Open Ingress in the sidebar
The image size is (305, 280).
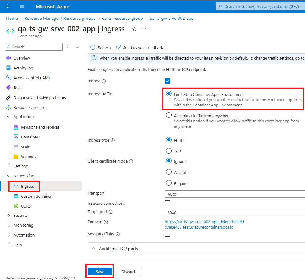click(27, 187)
